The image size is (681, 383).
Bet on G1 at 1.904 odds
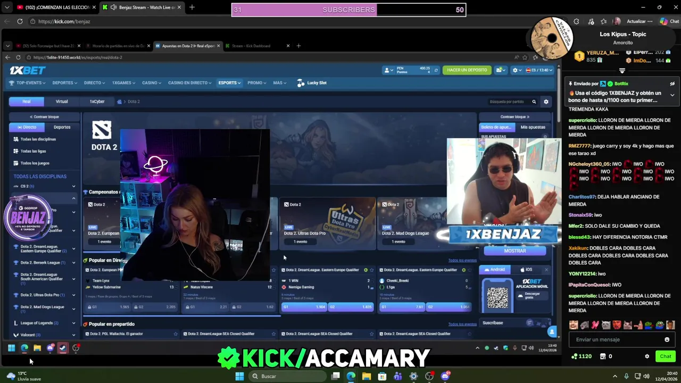point(305,307)
